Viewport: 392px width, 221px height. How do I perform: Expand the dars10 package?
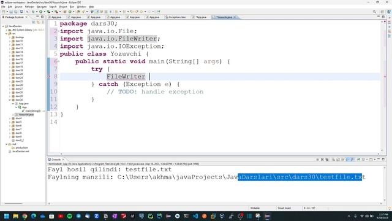click(10, 41)
